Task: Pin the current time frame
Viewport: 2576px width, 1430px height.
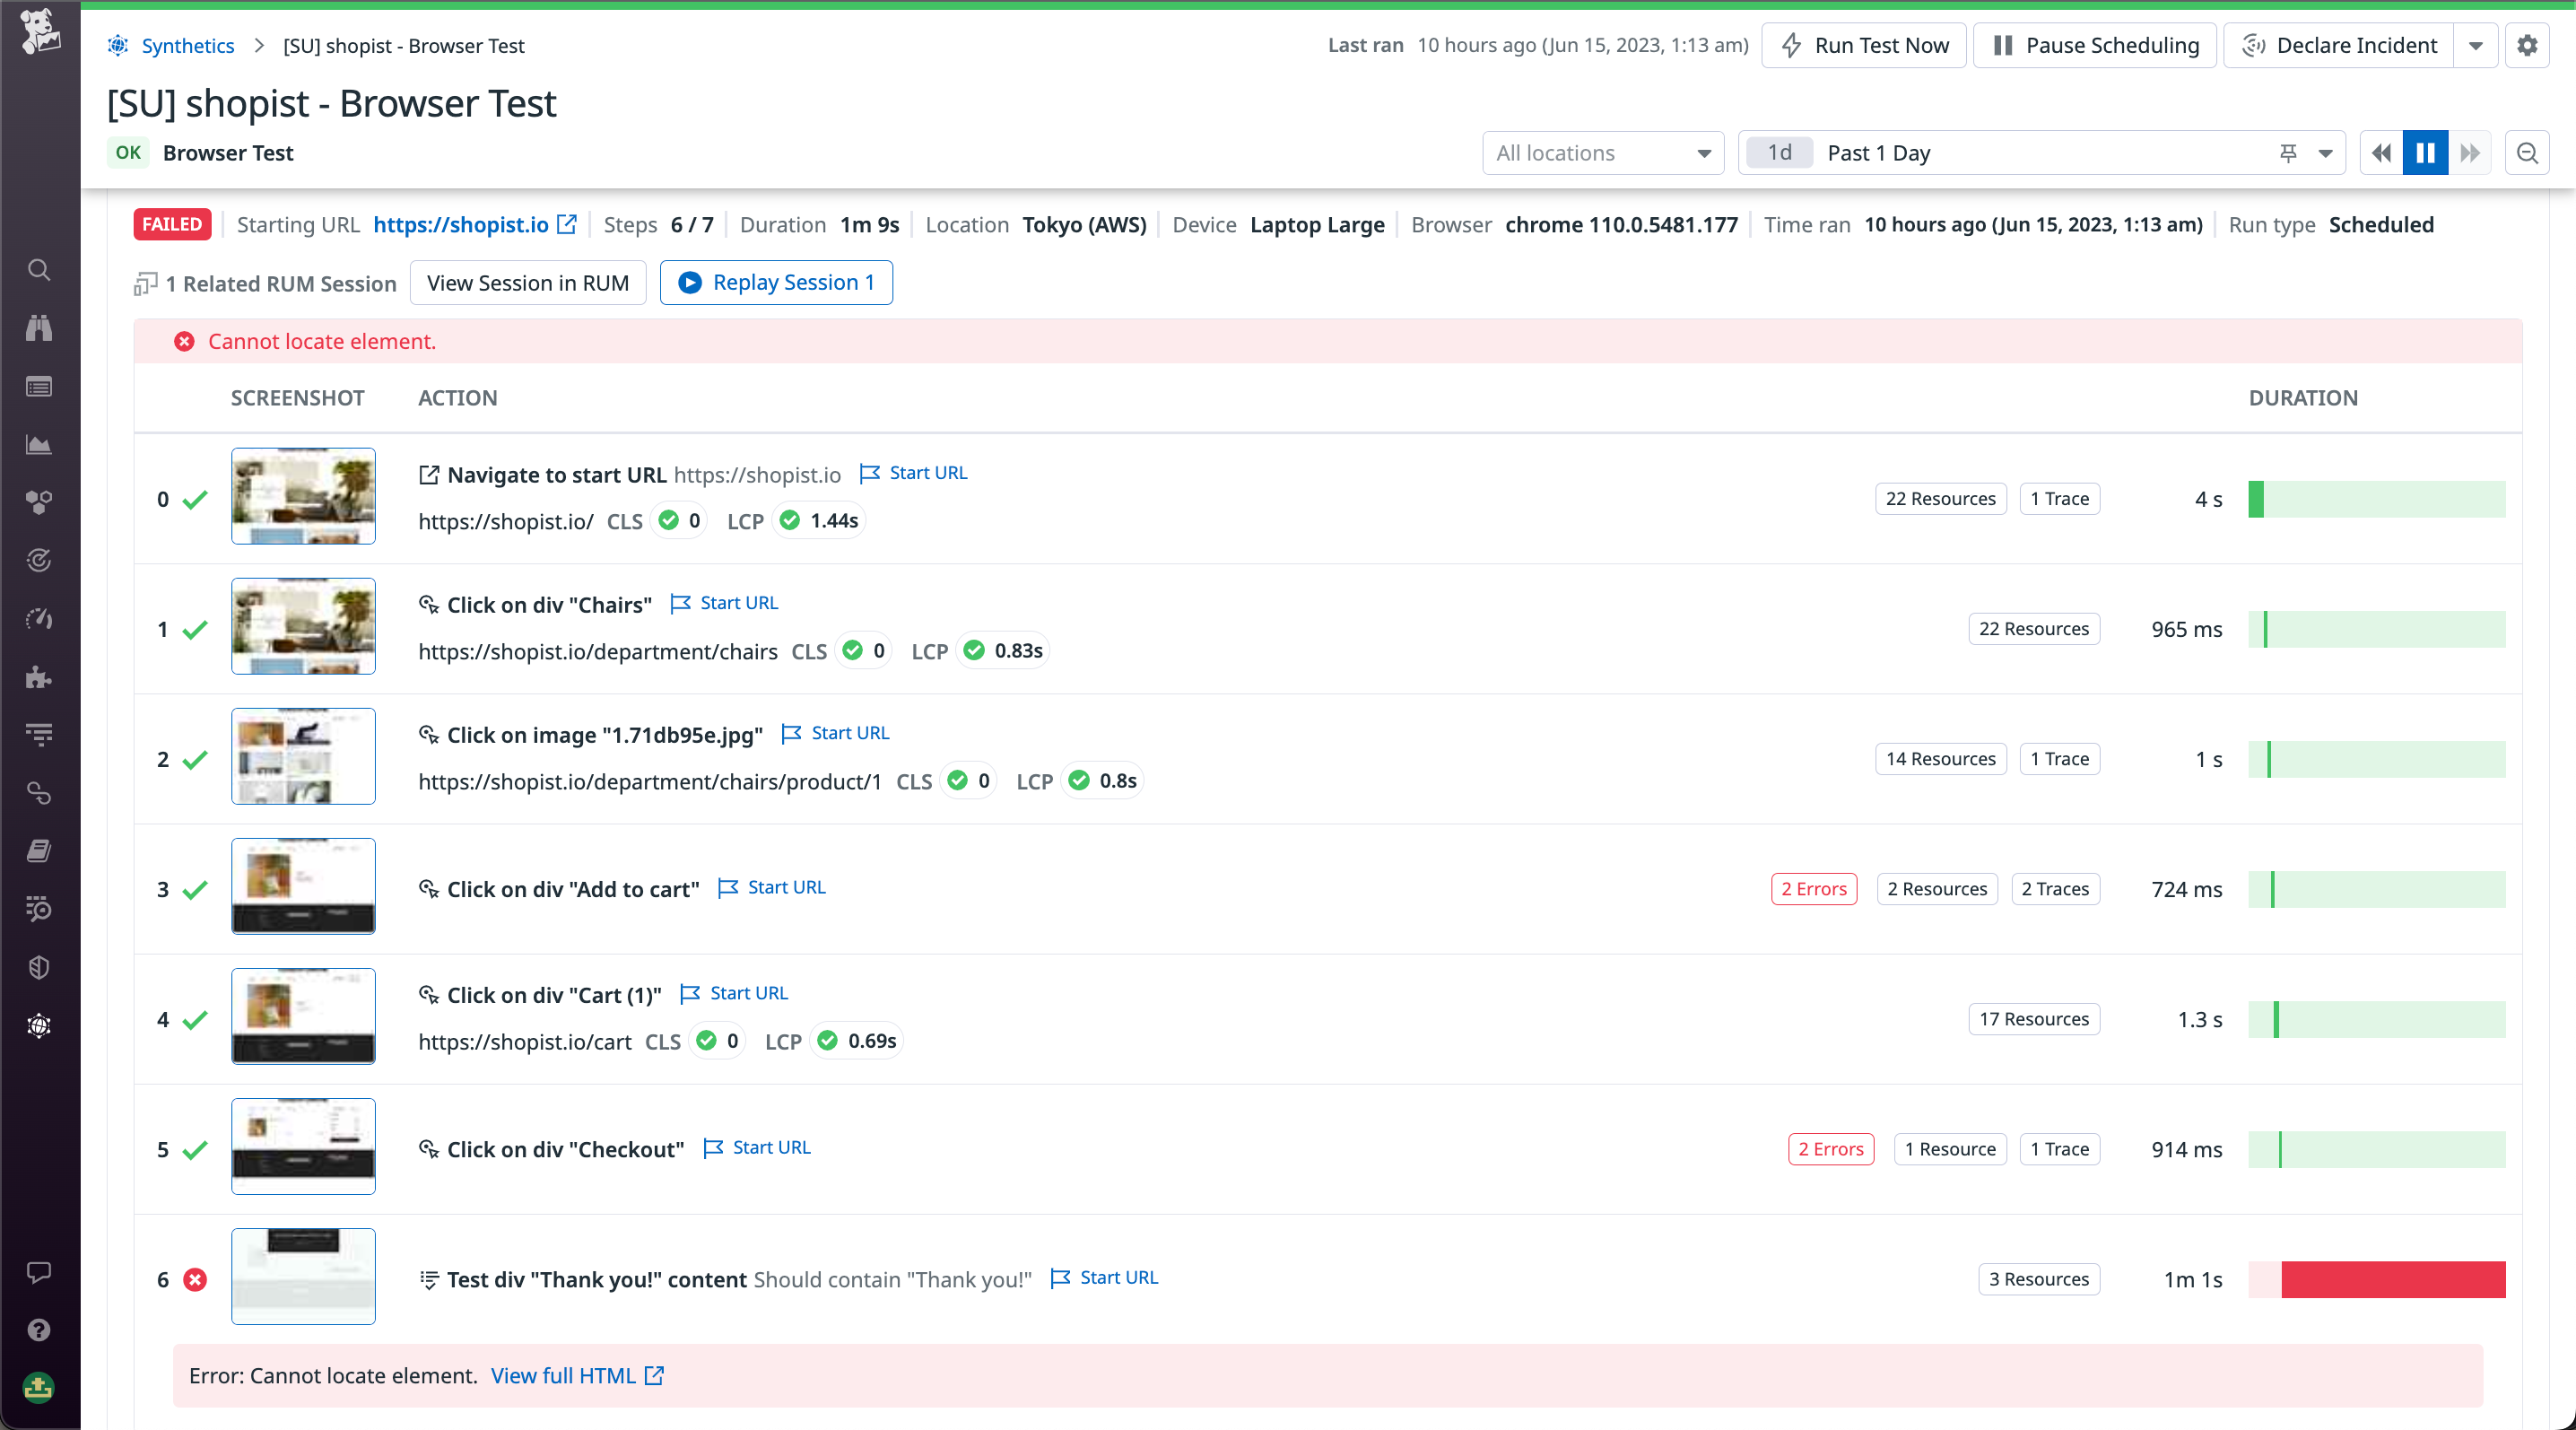Action: pyautogui.click(x=2288, y=153)
